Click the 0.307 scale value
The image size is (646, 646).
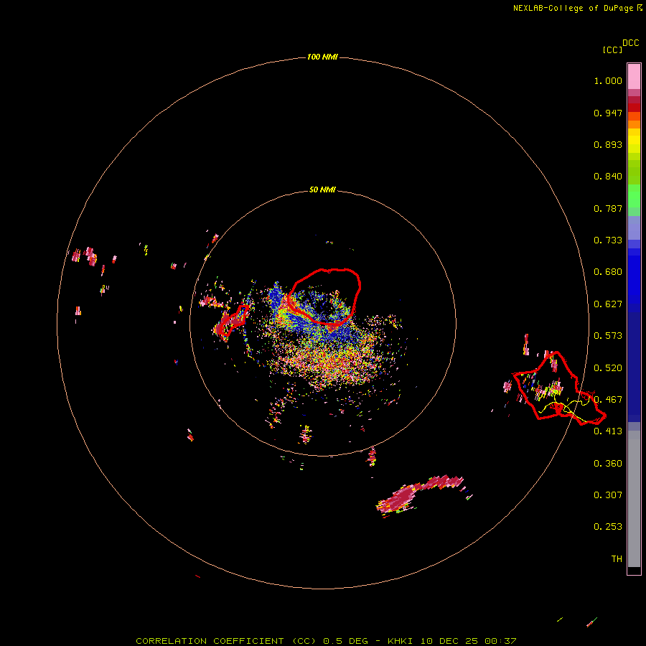608,495
